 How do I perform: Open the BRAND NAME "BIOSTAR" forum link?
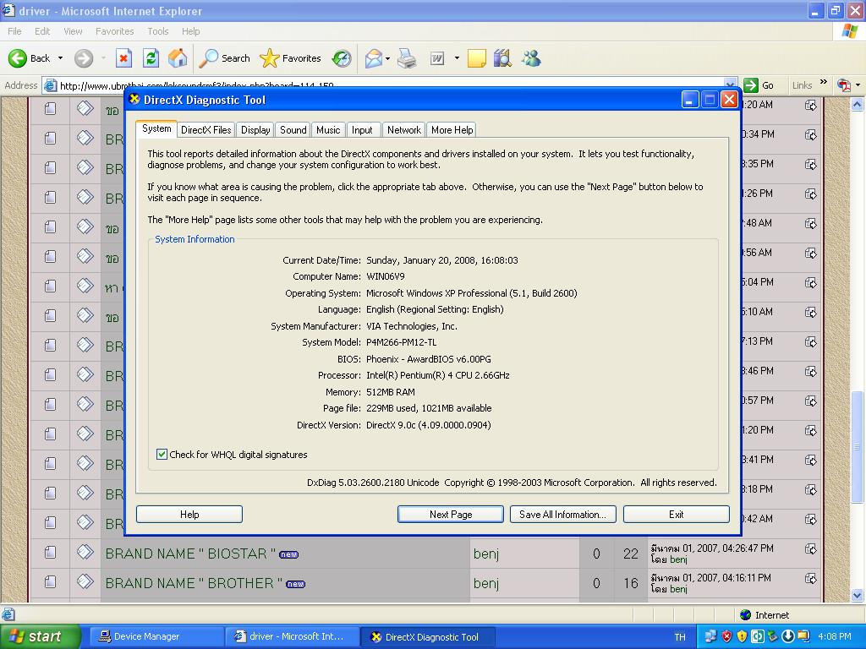click(x=190, y=554)
